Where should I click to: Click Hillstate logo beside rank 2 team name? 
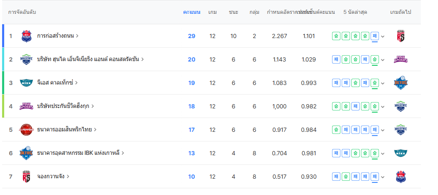(26, 59)
